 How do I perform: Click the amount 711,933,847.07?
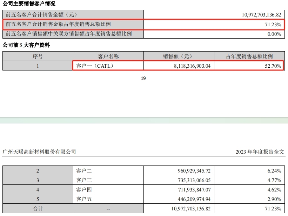(x=194, y=190)
